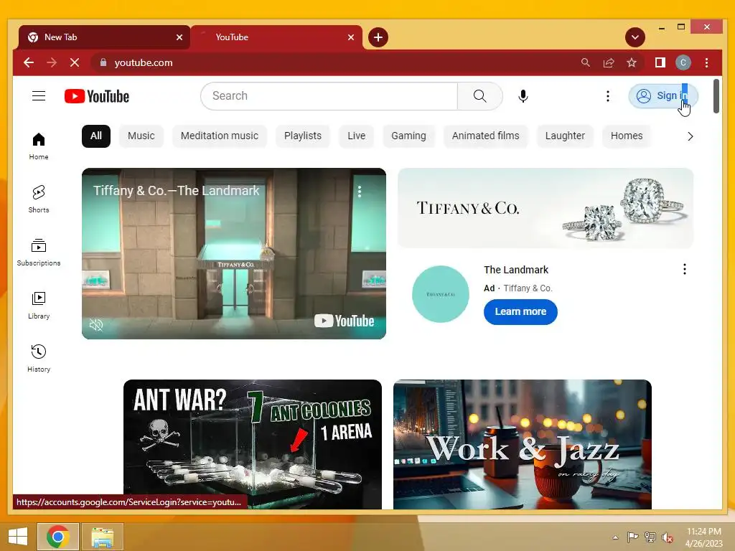The image size is (735, 551).
Task: Select the Homes filter chip
Action: point(626,136)
